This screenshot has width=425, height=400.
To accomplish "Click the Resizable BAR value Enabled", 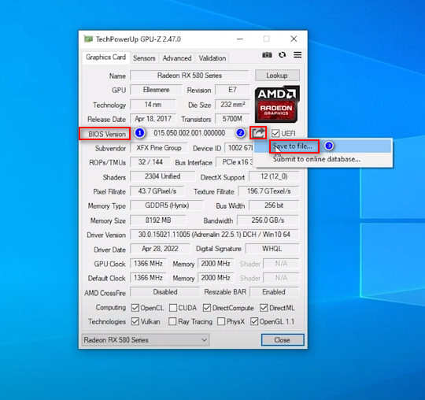I will click(x=274, y=292).
